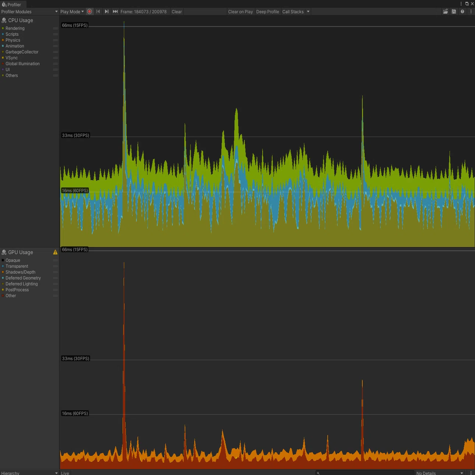Open the Play Mode target dropdown
The image size is (475, 475).
tap(72, 12)
